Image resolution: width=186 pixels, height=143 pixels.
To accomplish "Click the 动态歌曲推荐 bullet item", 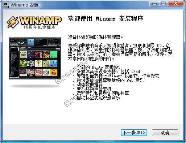I will pyautogui.click(x=90, y=85).
